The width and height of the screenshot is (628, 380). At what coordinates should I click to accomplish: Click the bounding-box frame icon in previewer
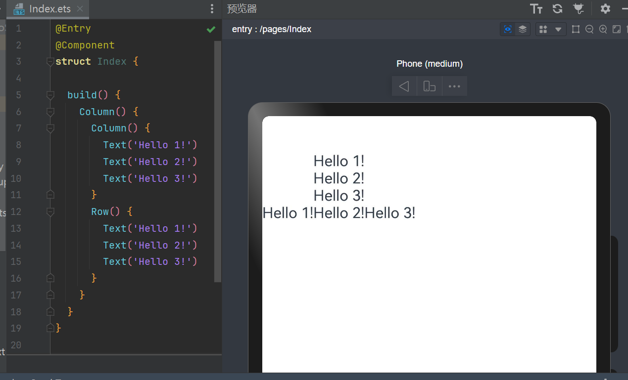[576, 29]
